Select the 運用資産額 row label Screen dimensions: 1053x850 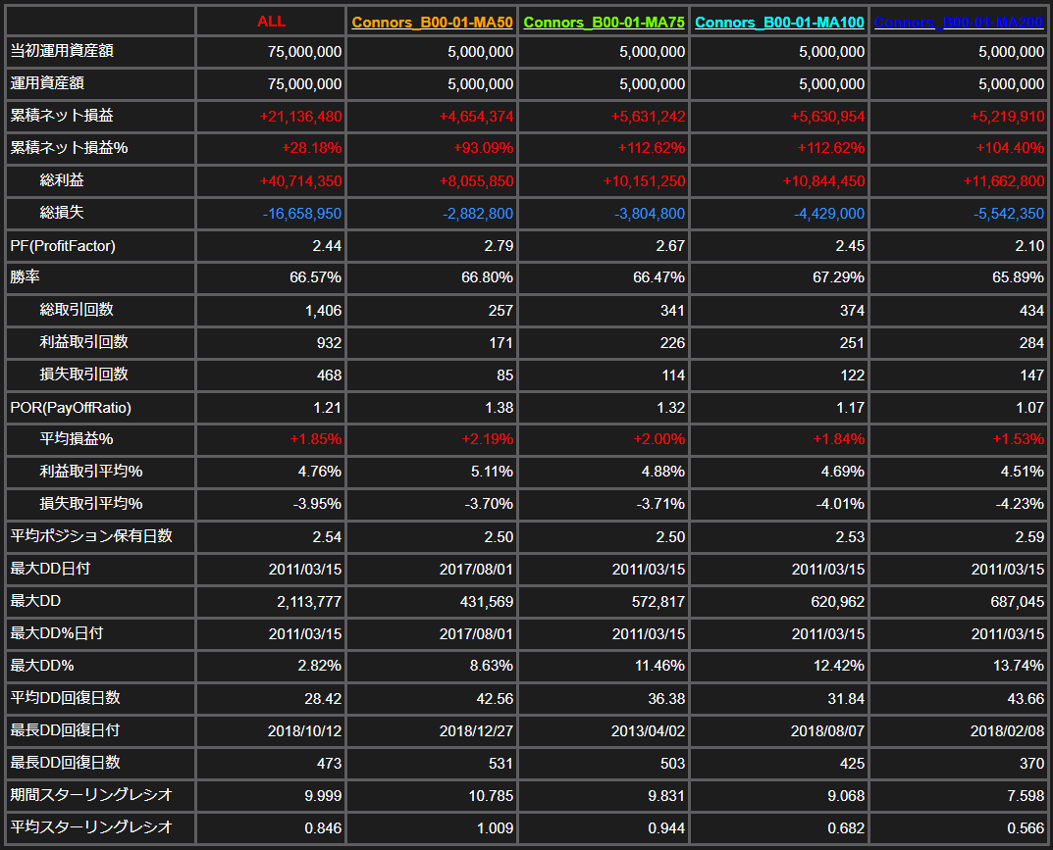click(x=47, y=83)
